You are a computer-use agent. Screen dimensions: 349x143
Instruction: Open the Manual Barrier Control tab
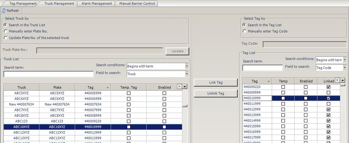pos(137,3)
